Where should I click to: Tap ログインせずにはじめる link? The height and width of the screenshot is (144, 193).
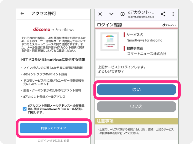54,141
